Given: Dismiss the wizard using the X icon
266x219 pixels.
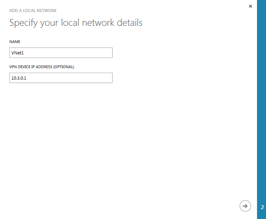Looking at the screenshot, I should coord(251,6).
